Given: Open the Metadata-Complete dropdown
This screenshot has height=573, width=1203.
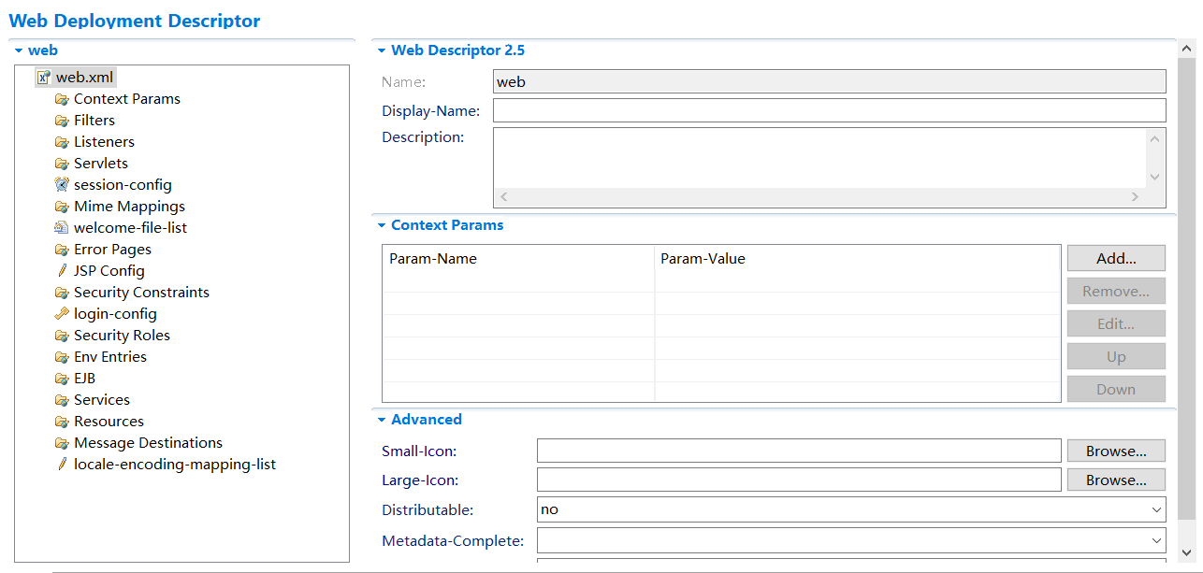Looking at the screenshot, I should pyautogui.click(x=1158, y=540).
